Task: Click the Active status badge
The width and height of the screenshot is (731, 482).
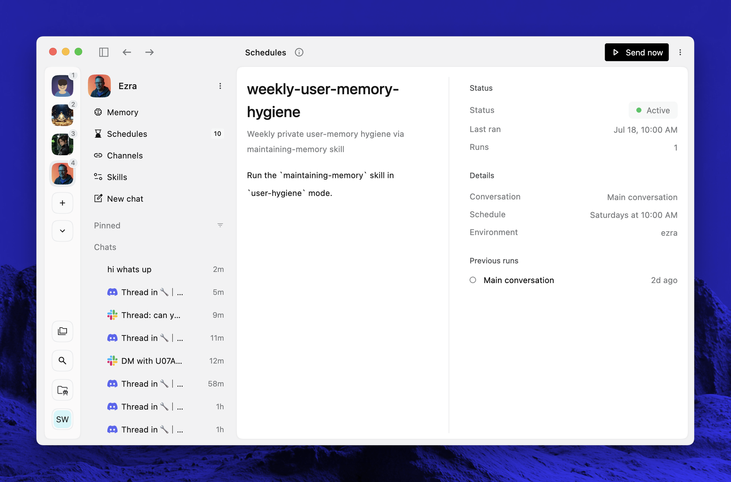Action: point(653,110)
